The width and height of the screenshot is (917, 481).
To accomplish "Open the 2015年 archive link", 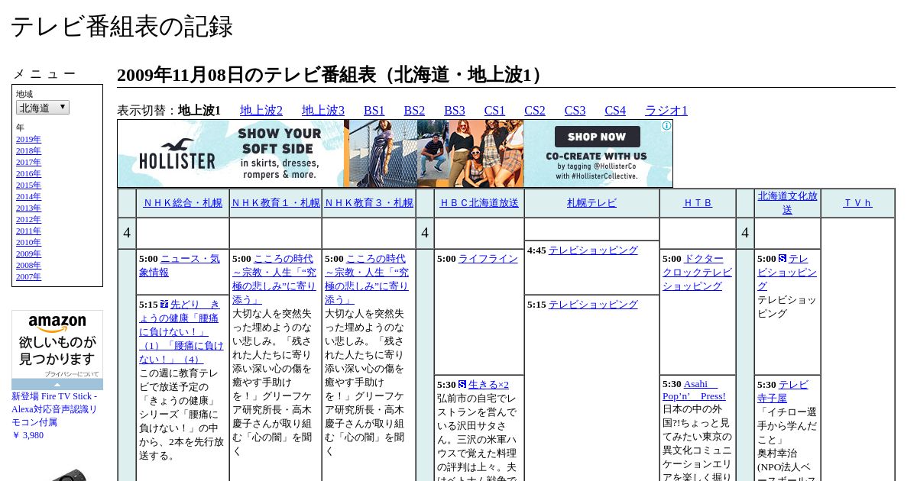I will [x=28, y=185].
